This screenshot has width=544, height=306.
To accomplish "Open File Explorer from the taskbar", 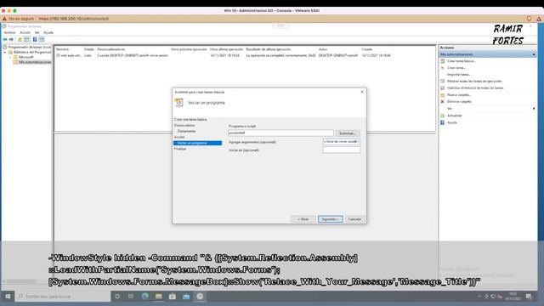I will coord(159,297).
